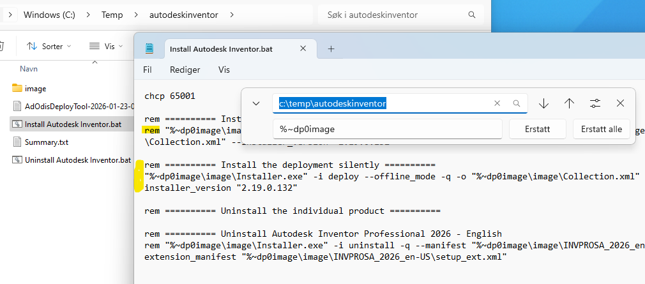Select the image folder
Image resolution: width=645 pixels, height=284 pixels.
[35, 88]
